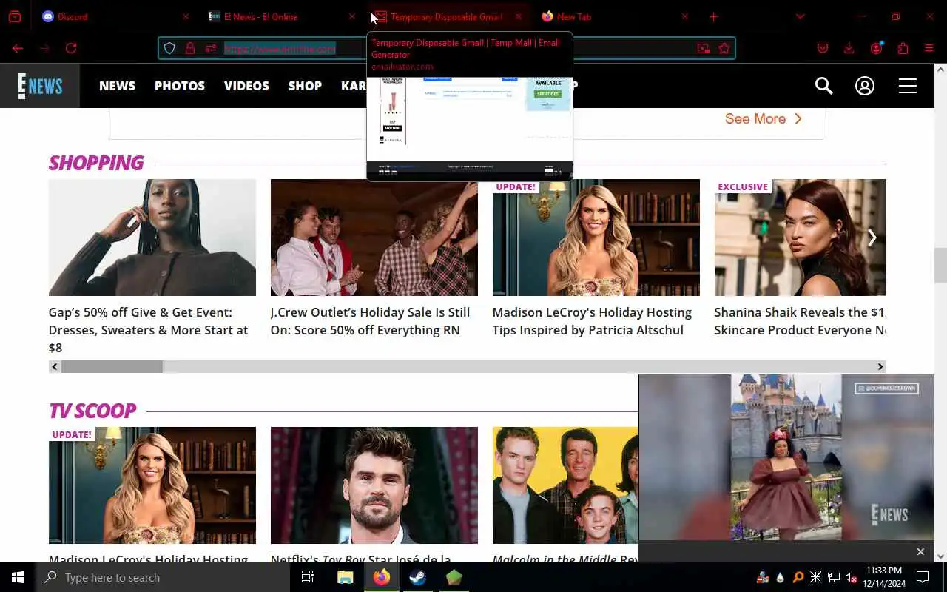The image size is (947, 592).
Task: Open the Firefox application menu
Action: (929, 48)
